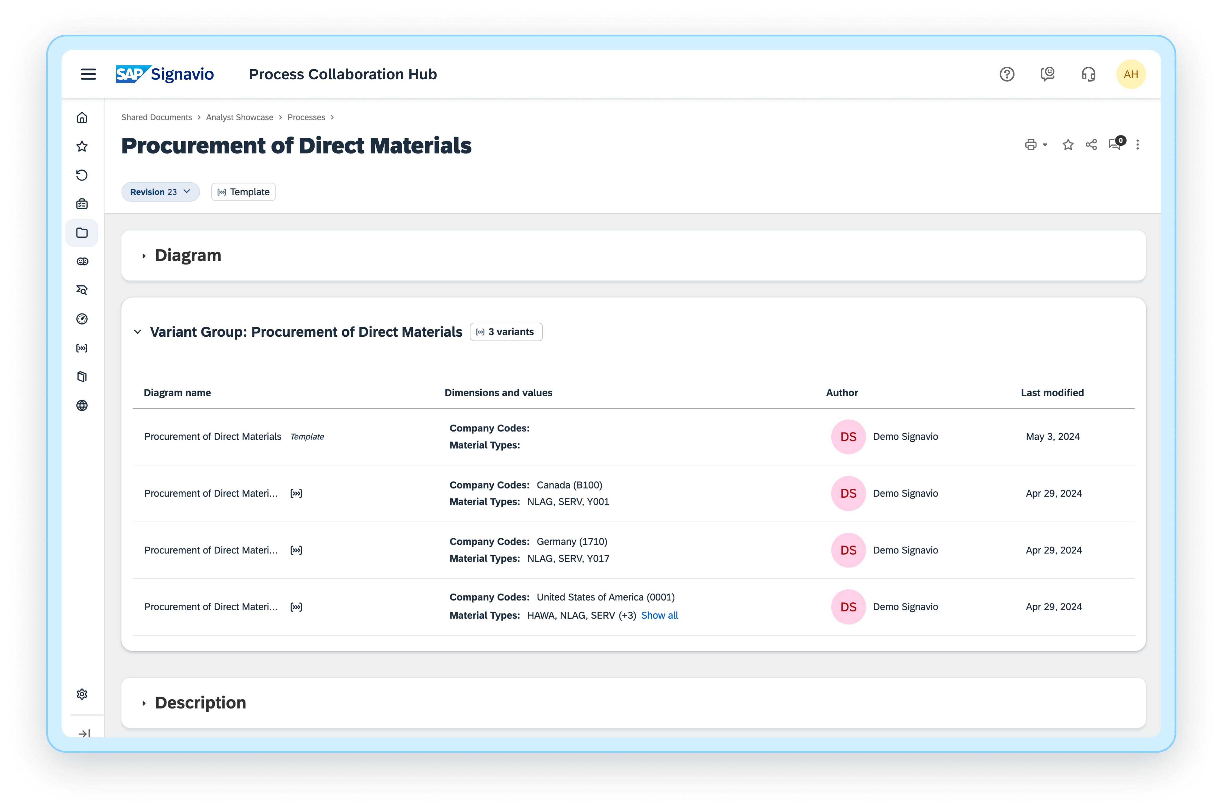The width and height of the screenshot is (1222, 810).
Task: Open the Help question-mark icon
Action: 1007,74
